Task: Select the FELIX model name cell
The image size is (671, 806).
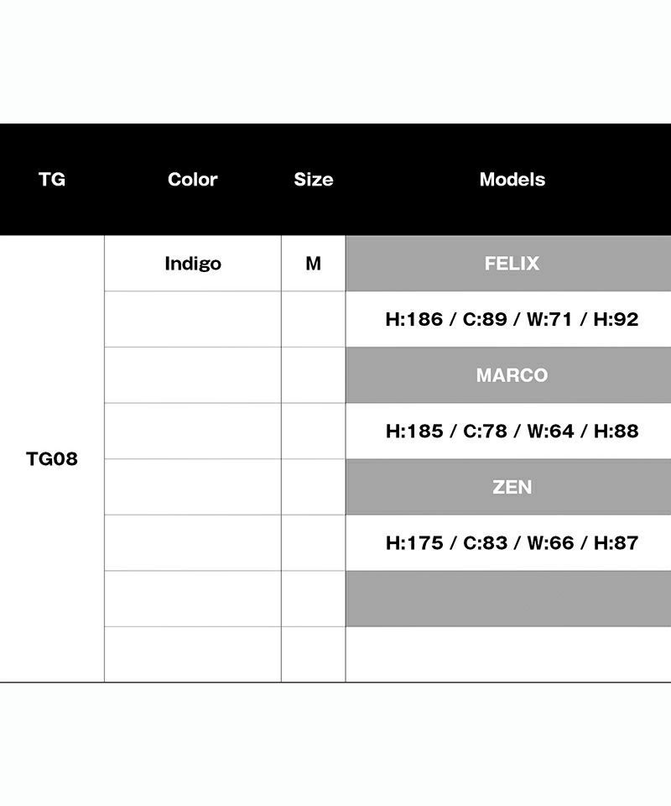Action: tap(512, 264)
